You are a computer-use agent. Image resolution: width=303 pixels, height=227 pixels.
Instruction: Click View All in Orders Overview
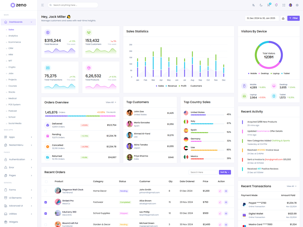pyautogui.click(x=111, y=103)
